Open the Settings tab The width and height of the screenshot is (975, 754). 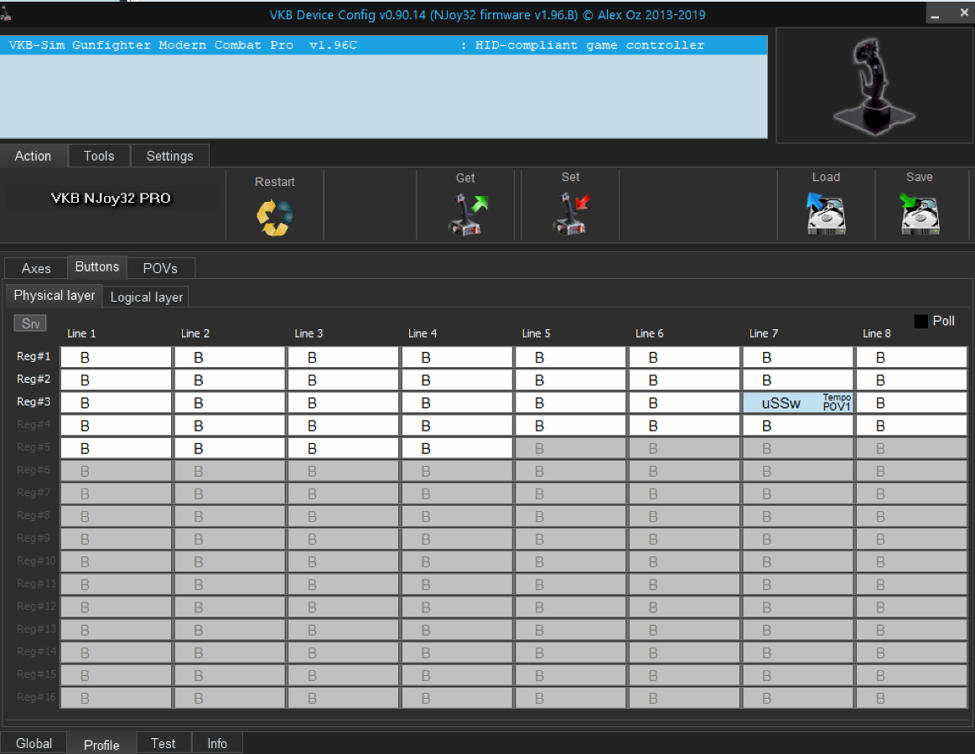[169, 156]
